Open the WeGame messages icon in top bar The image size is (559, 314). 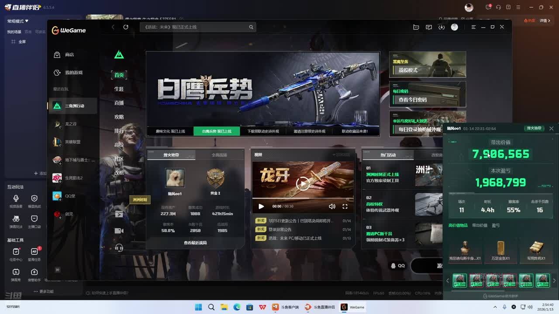coord(429,27)
